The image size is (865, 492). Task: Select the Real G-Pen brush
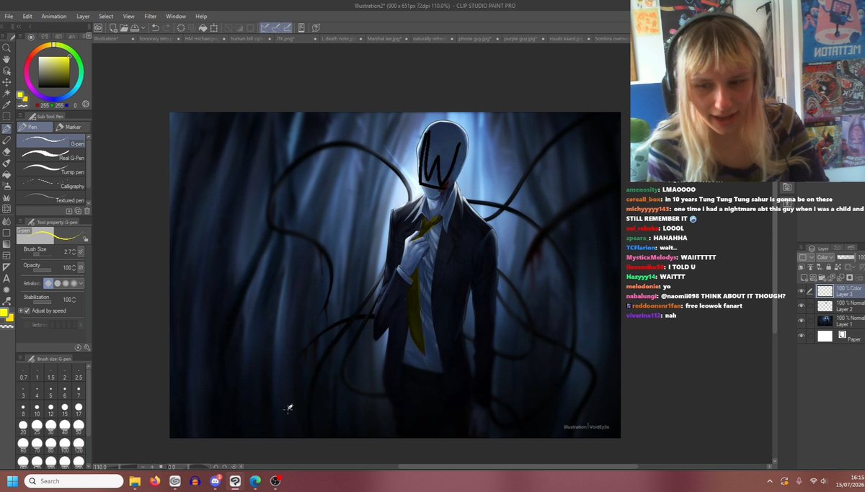pyautogui.click(x=51, y=156)
